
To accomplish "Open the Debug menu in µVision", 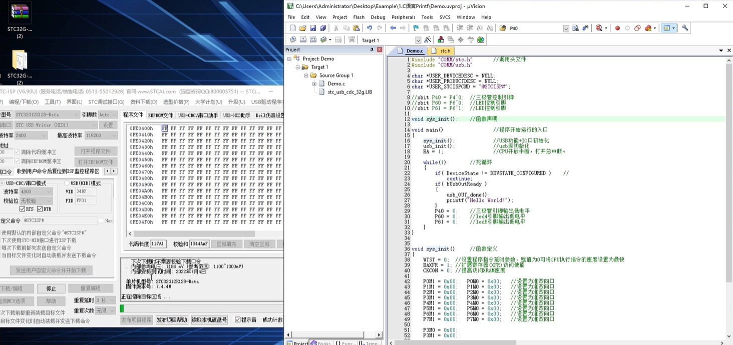I will click(x=378, y=17).
